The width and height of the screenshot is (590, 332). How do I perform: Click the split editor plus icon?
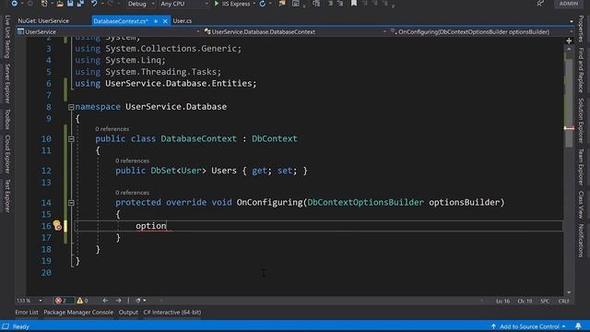pos(569,41)
